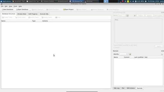Switch to the Database Structure tab
The height and width of the screenshot is (92, 164).
(x=8, y=14)
